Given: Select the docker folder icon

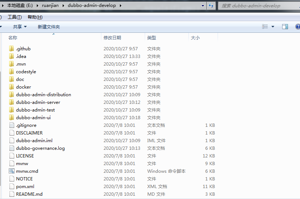Looking at the screenshot, I should coord(11,87).
